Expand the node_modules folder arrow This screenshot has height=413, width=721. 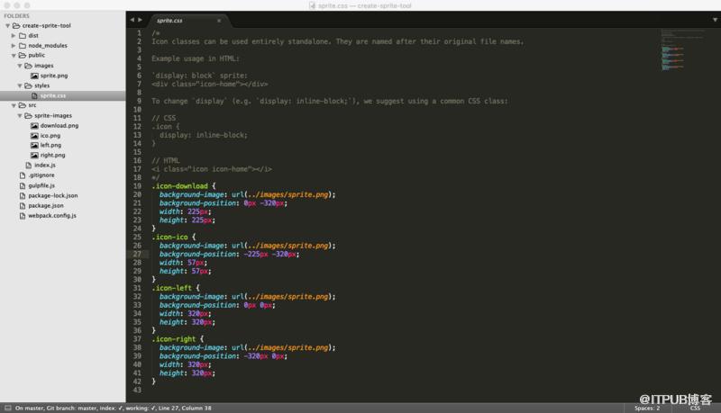(x=14, y=46)
